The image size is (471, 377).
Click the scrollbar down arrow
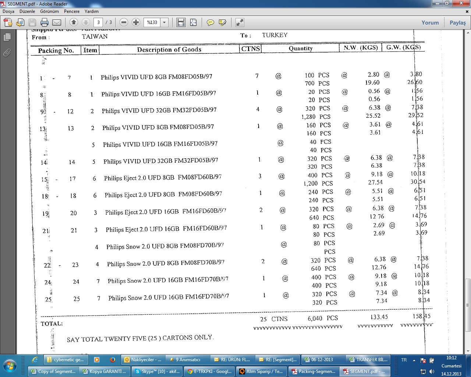(468, 351)
